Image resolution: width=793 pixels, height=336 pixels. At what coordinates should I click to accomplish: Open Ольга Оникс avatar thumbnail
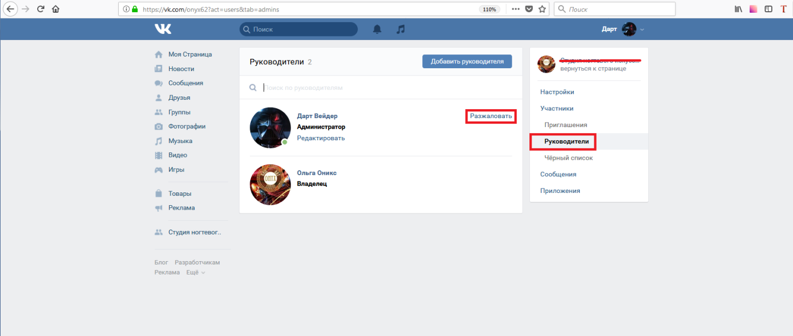[x=270, y=185]
